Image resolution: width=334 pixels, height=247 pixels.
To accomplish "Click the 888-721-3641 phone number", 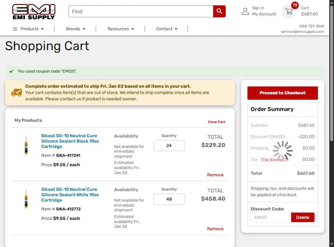I will coord(312,26).
